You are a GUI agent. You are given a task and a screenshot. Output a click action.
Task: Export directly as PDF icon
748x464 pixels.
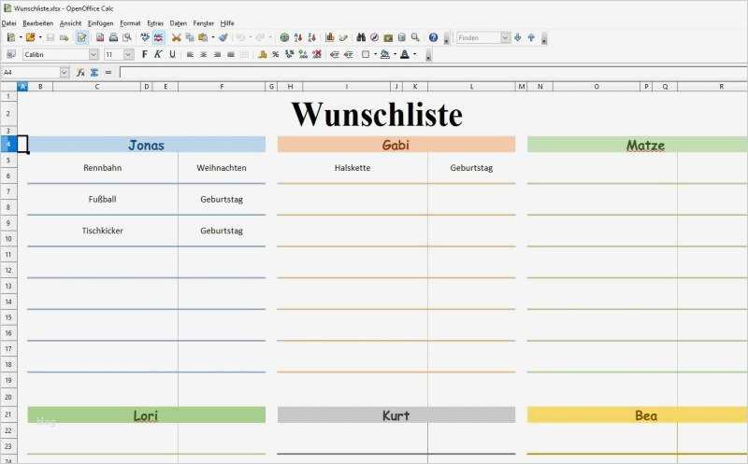coord(100,37)
